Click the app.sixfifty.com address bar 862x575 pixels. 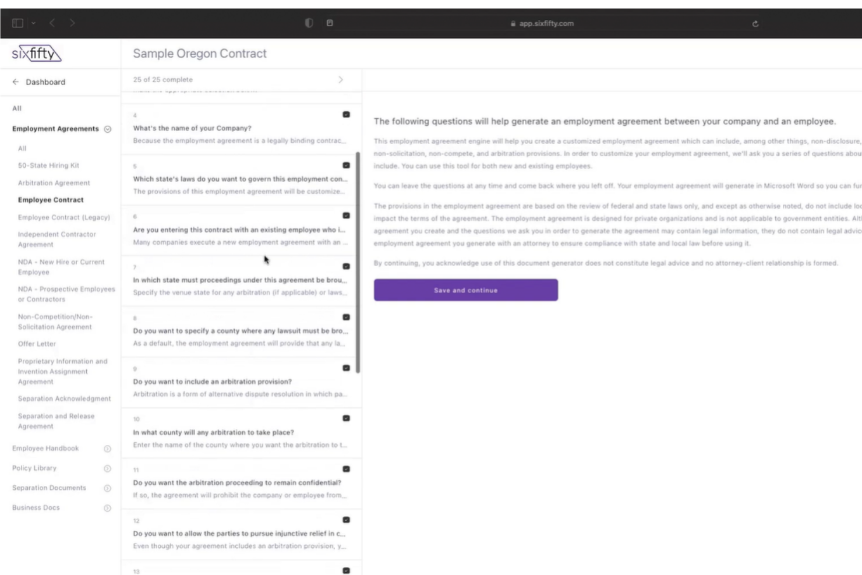coord(542,24)
